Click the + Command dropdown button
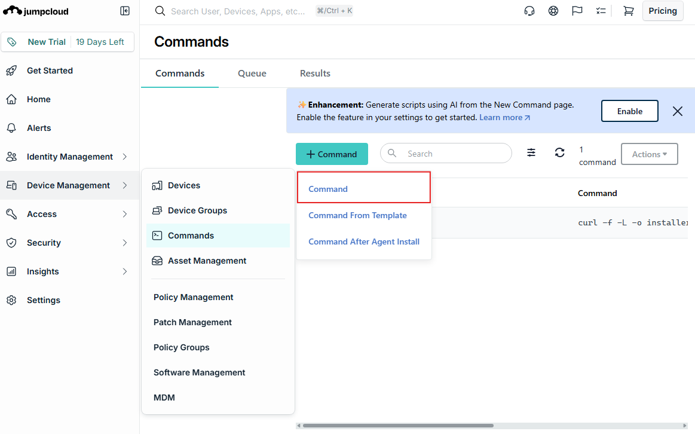The height and width of the screenshot is (434, 695). [332, 154]
